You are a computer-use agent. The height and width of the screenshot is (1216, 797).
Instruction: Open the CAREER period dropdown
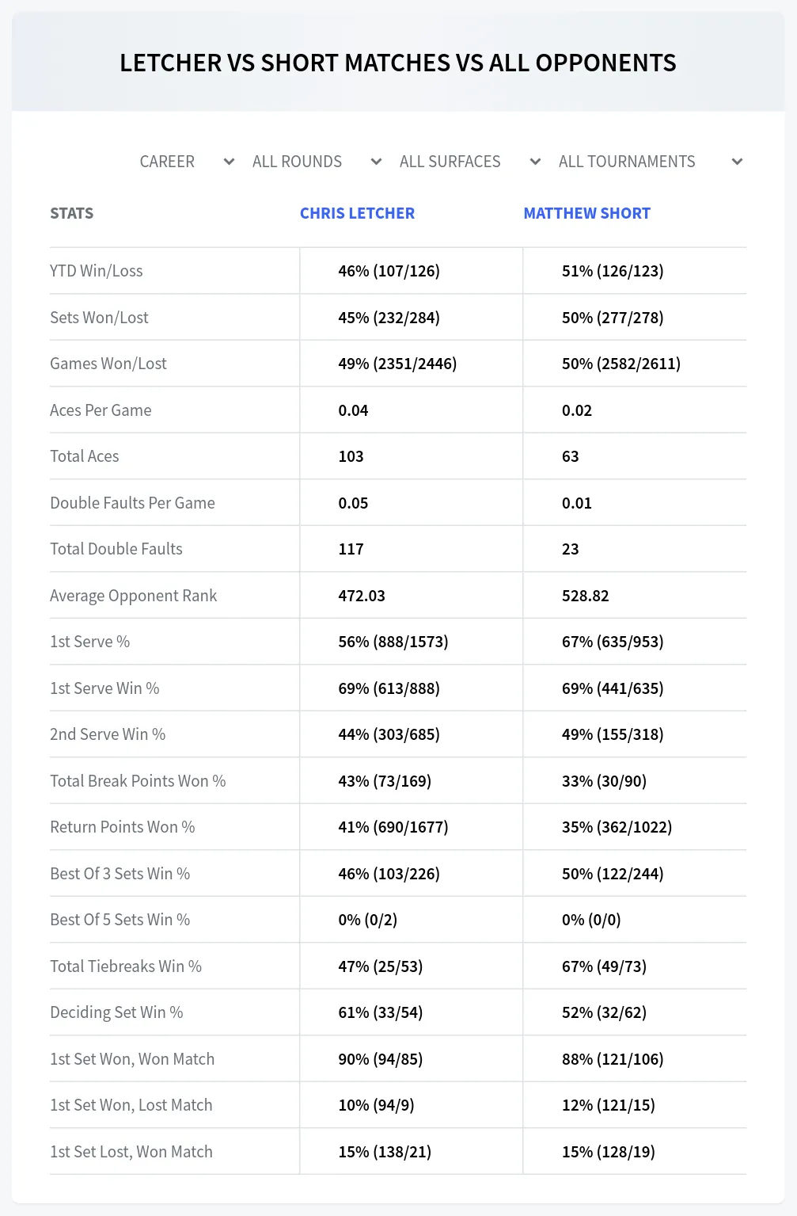(x=187, y=162)
